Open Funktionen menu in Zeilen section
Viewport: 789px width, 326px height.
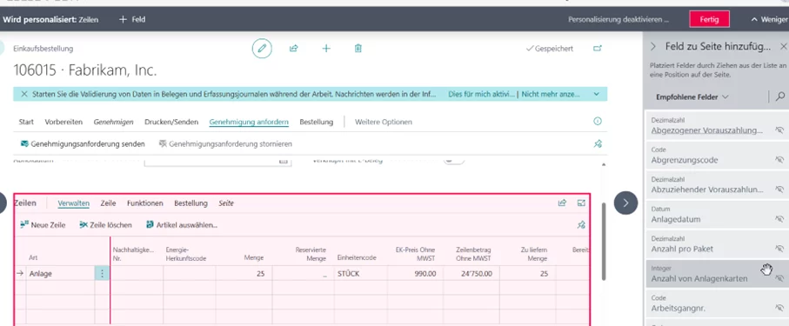pyautogui.click(x=145, y=203)
